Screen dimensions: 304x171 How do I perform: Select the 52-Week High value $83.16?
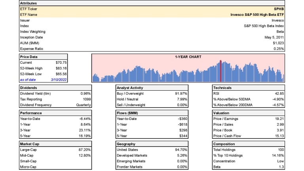click(x=61, y=68)
